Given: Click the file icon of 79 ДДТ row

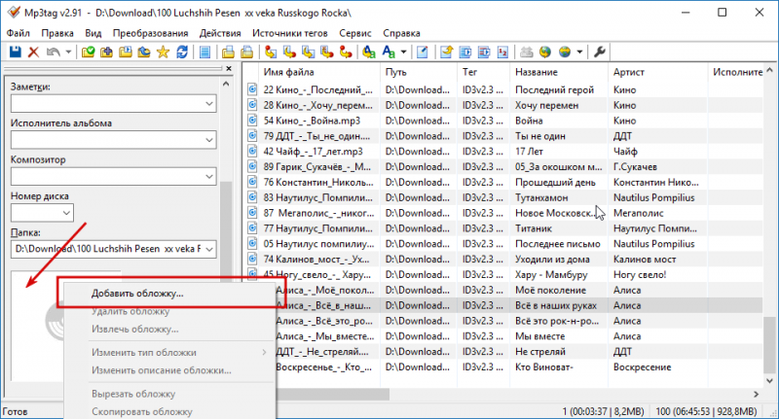Looking at the screenshot, I should pyautogui.click(x=252, y=135).
